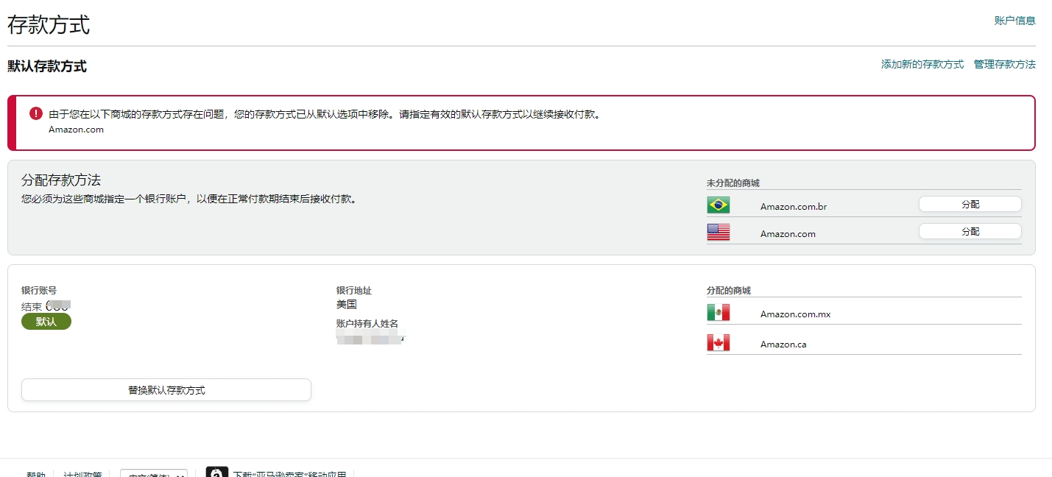Viewport: 1052px width, 477px height.
Task: Select the Amazon.com.mx marketplace name
Action: (795, 314)
